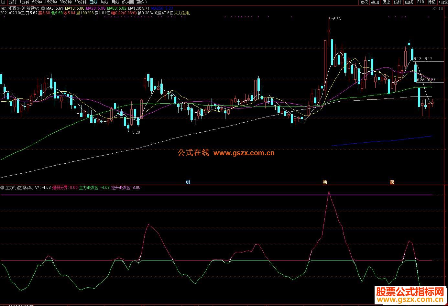
Task: Click the 6.13 - 6.12 gap label
Action: point(423,59)
